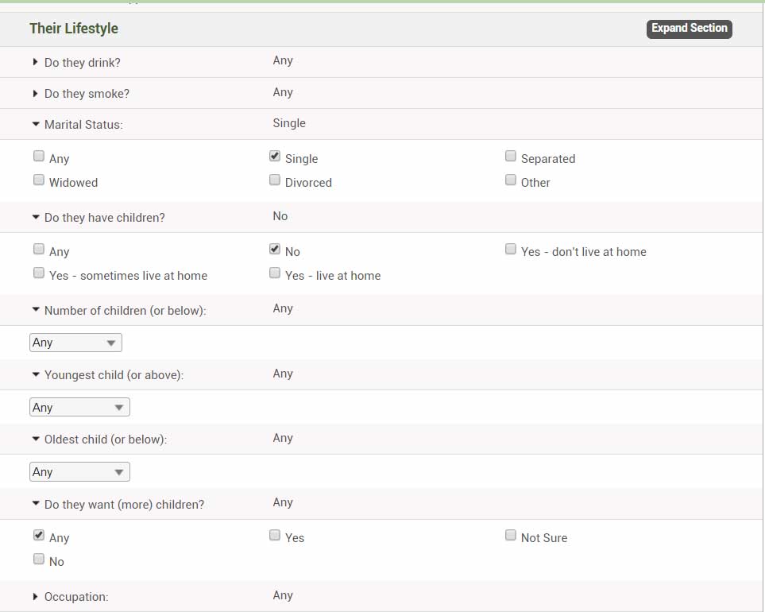This screenshot has width=765, height=612.
Task: Open the Oldest child age dropdown
Action: point(79,471)
